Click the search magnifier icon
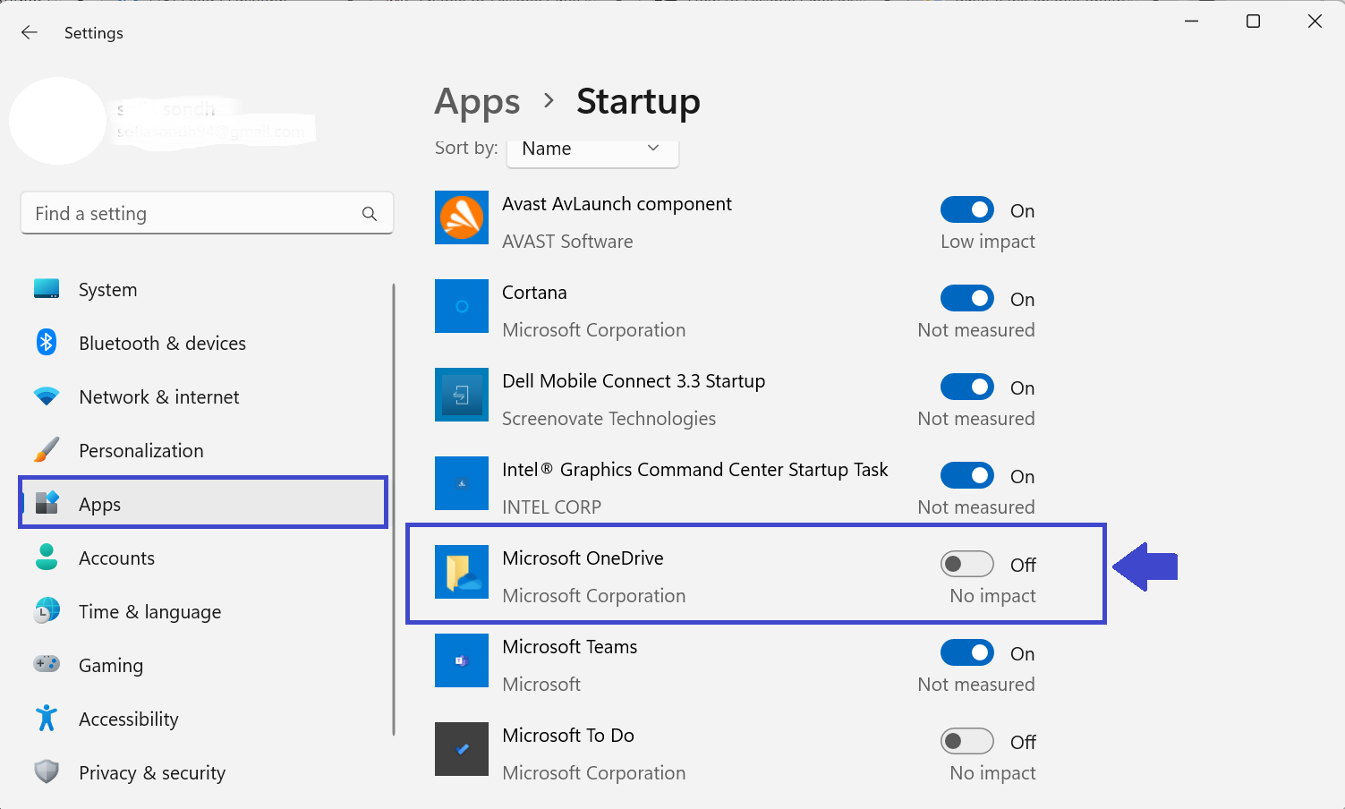Screen dimensions: 1345x809 click(370, 214)
